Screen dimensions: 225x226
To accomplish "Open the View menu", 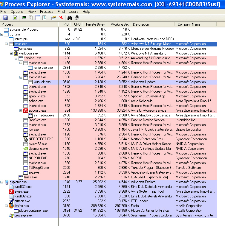I will point(32,11).
